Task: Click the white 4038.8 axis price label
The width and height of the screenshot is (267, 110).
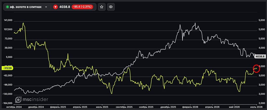Action: (260, 57)
